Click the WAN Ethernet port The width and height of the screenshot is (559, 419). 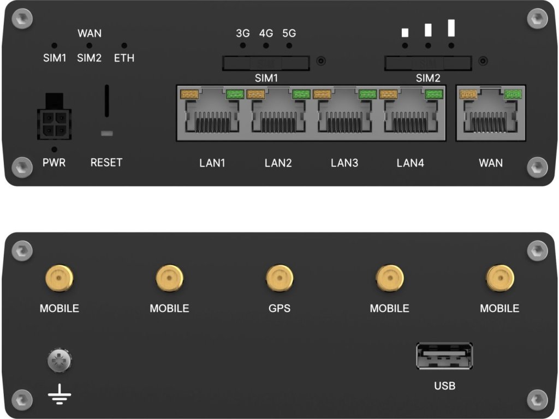[x=491, y=113]
